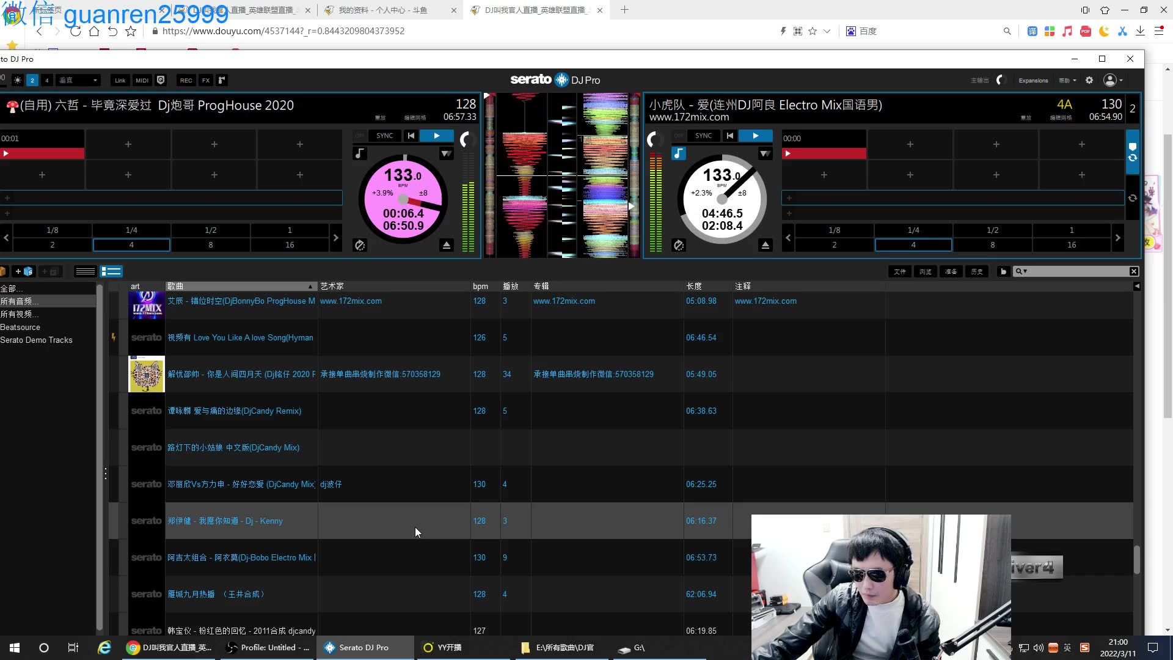Image resolution: width=1173 pixels, height=660 pixels.
Task: Click the right deck beatgrid edit icon
Action: 679,245
